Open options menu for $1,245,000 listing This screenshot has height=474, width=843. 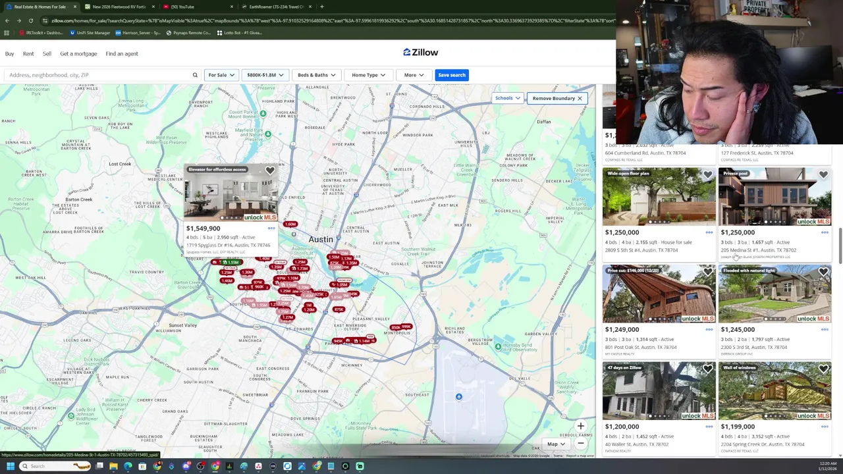[825, 329]
